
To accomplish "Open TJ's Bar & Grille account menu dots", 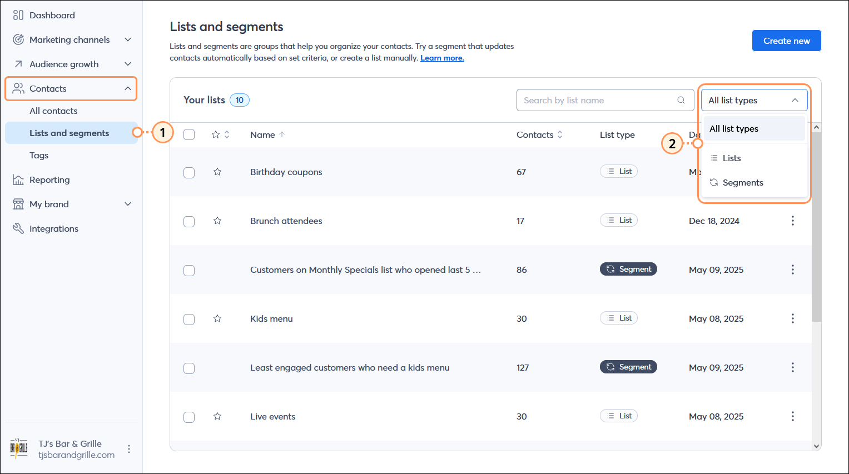I will click(129, 449).
